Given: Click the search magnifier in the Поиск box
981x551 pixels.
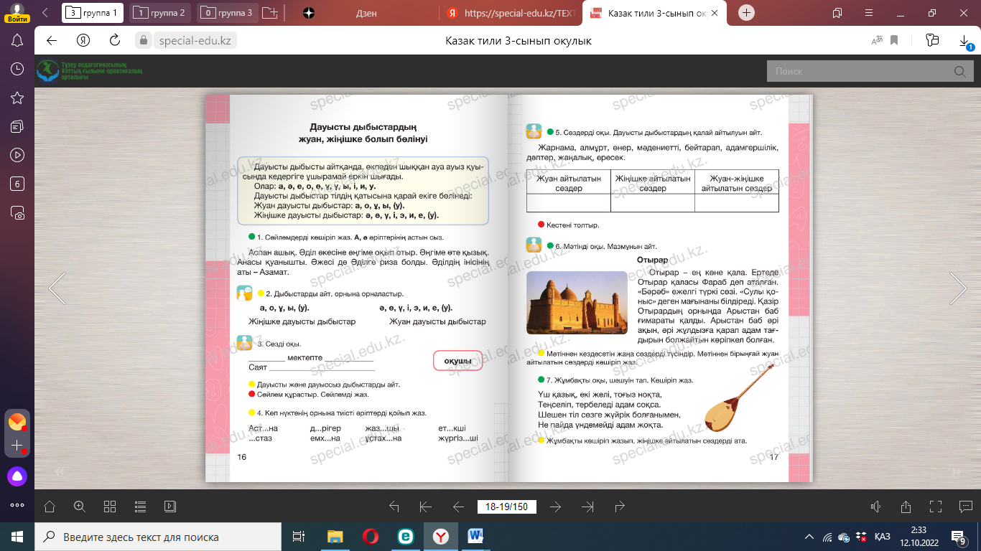Looking at the screenshot, I should click(959, 71).
